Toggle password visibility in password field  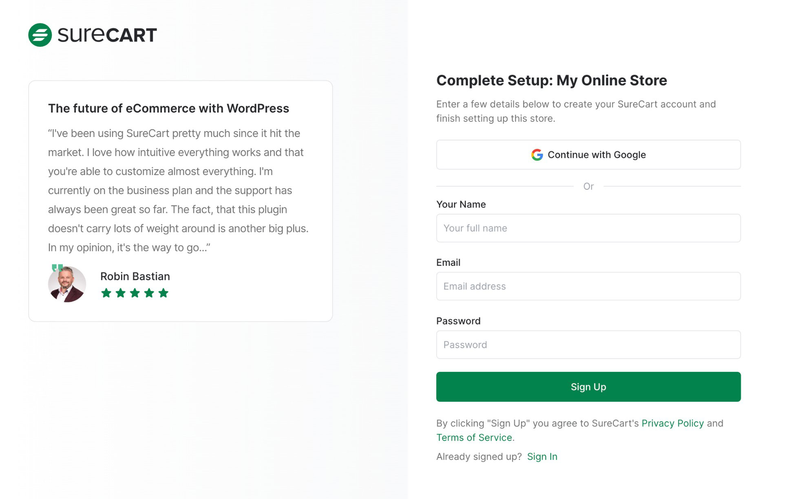click(x=726, y=344)
